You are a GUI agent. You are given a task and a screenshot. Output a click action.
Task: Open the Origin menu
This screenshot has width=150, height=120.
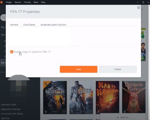(9, 2)
